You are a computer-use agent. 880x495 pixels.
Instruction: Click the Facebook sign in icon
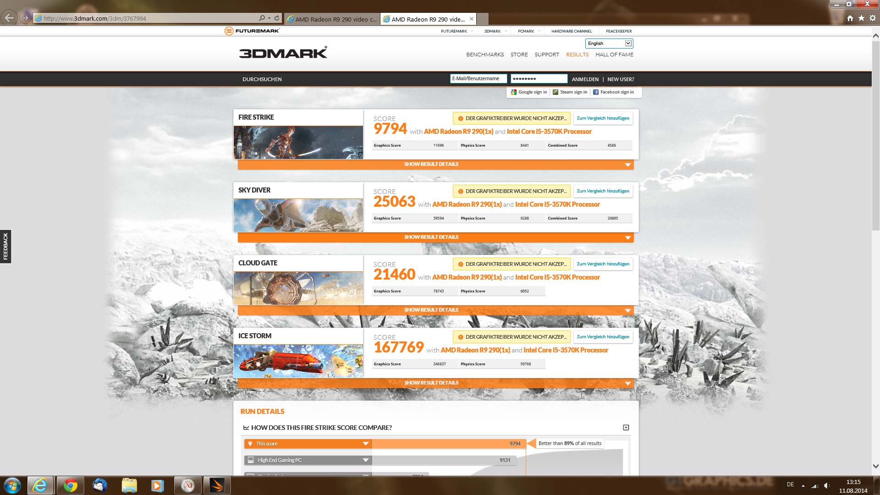(596, 92)
